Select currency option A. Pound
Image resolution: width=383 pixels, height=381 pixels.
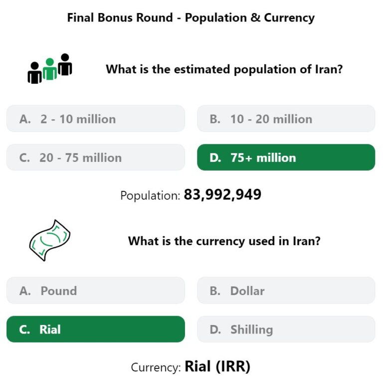point(96,291)
